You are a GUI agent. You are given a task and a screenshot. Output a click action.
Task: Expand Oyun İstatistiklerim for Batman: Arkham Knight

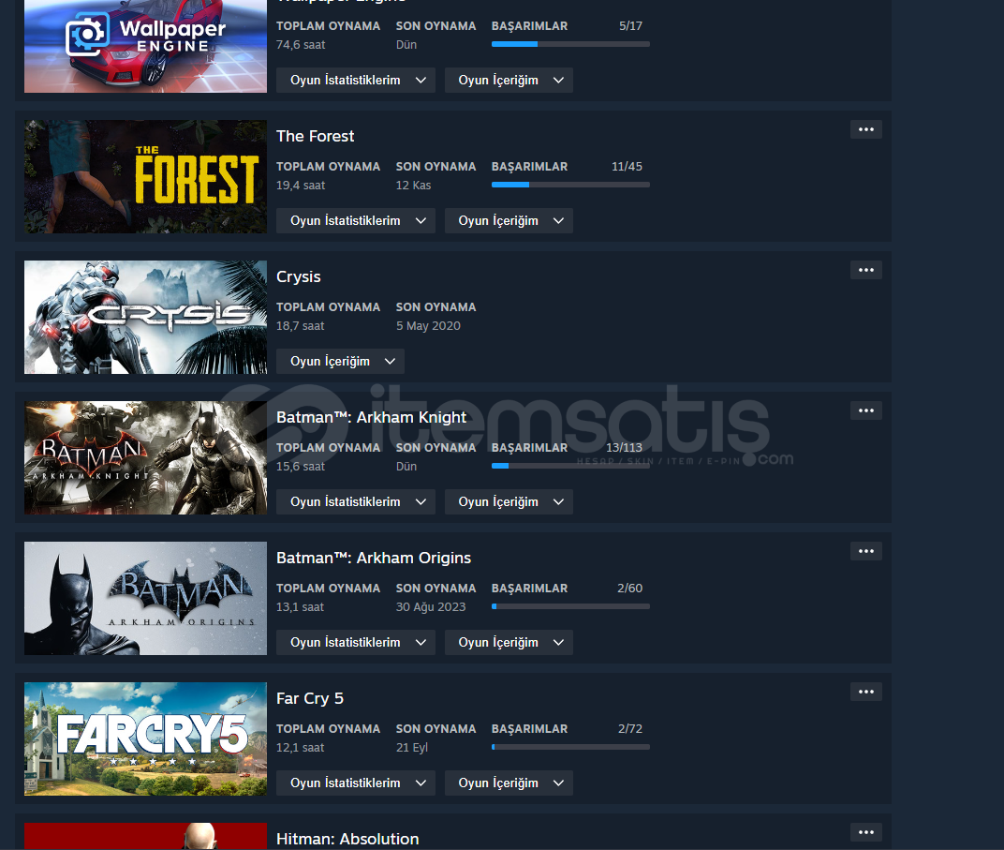point(355,501)
